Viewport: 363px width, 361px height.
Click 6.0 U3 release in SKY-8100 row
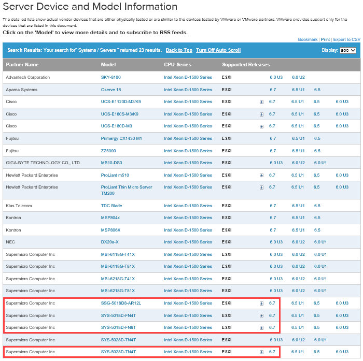coord(276,77)
